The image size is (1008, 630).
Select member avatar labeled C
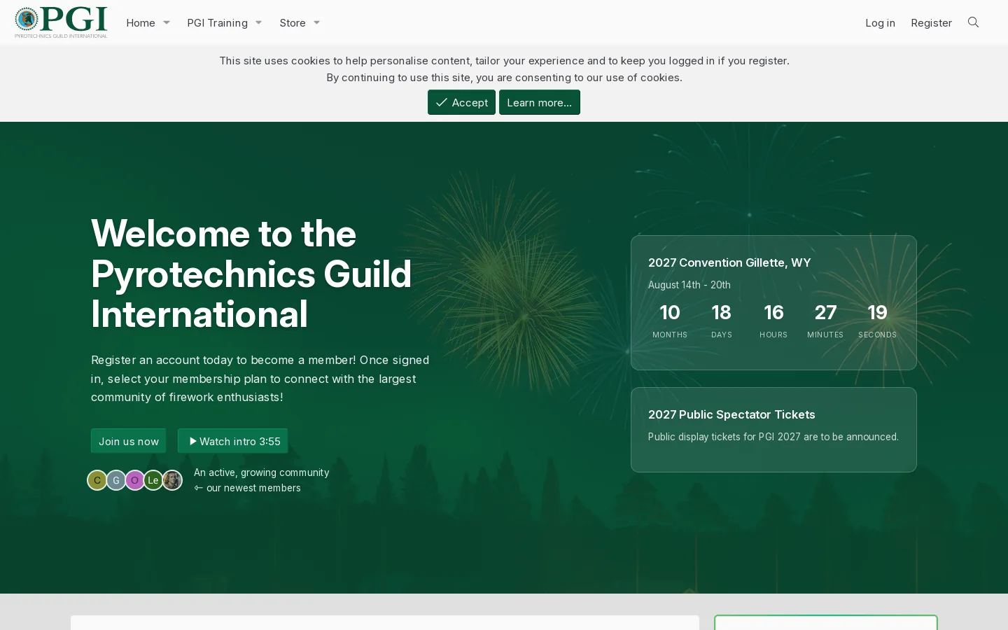coord(97,480)
